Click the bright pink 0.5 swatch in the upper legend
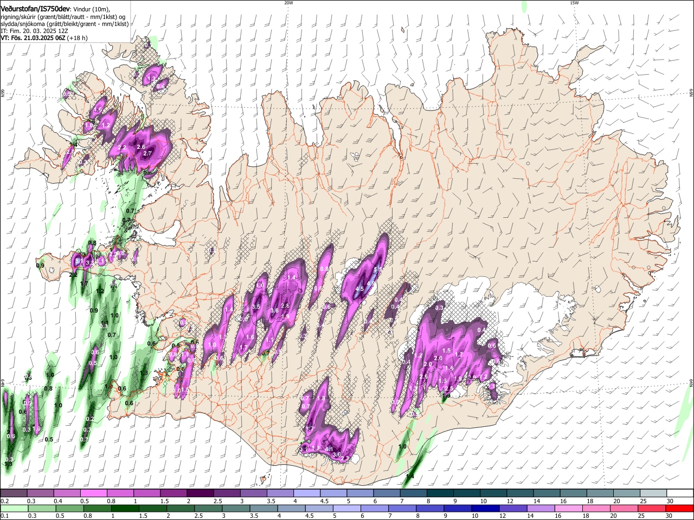The image size is (694, 520). tap(93, 493)
